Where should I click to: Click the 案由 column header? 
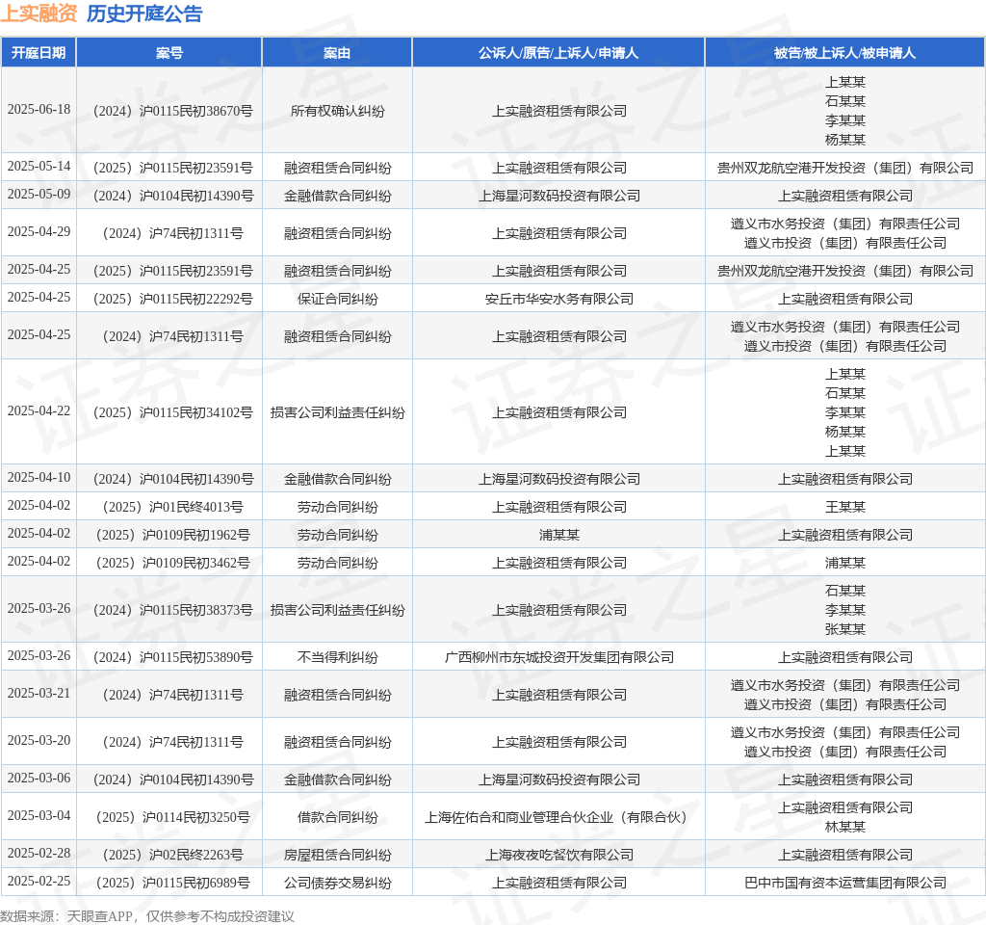pos(337,53)
